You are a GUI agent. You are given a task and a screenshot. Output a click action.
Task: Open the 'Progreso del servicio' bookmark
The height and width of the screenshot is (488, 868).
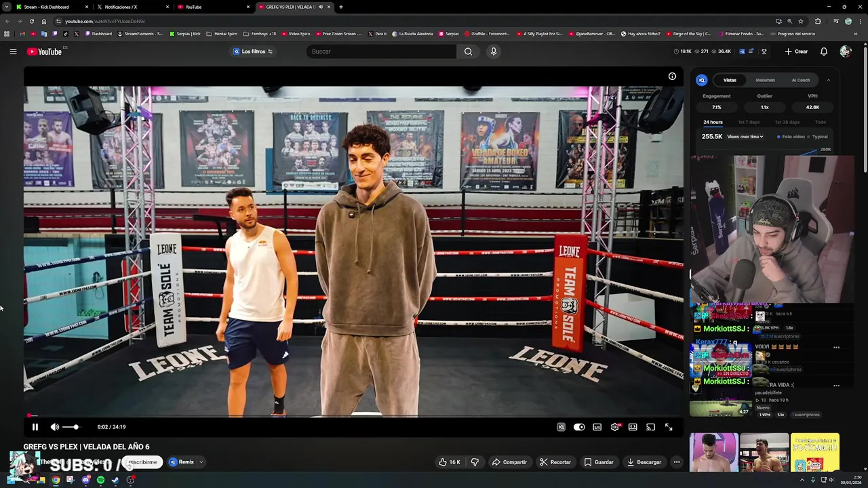click(793, 34)
